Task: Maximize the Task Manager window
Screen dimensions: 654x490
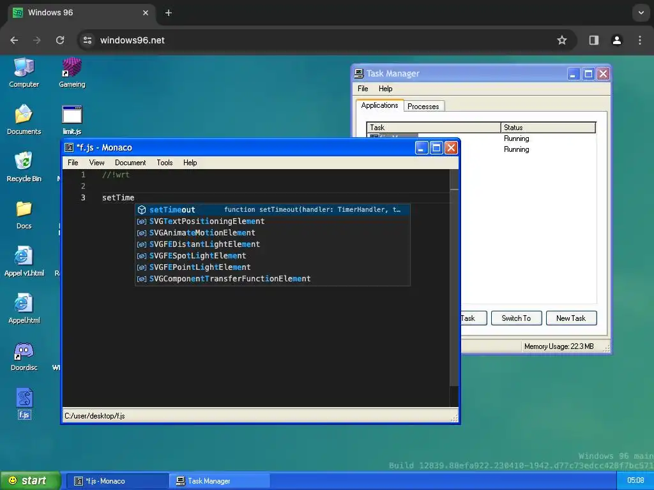Action: coord(588,74)
